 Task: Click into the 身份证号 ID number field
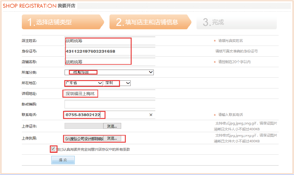point(110,51)
